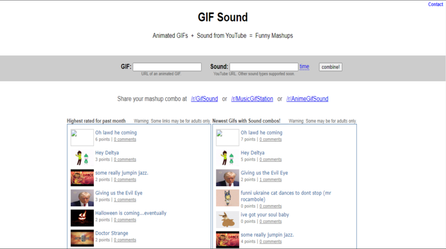
Task: Click Hey Deltya thumbnail in Newest list
Action: 228,158
